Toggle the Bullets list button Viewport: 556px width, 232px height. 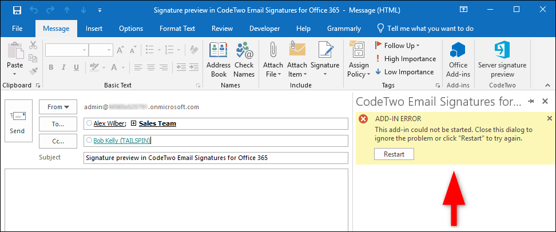tap(150, 50)
